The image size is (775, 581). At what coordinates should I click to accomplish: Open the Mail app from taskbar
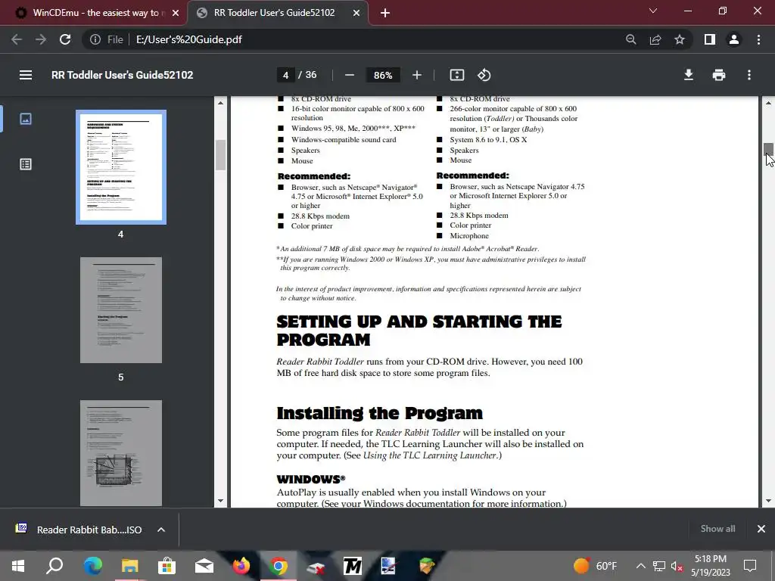click(x=204, y=566)
